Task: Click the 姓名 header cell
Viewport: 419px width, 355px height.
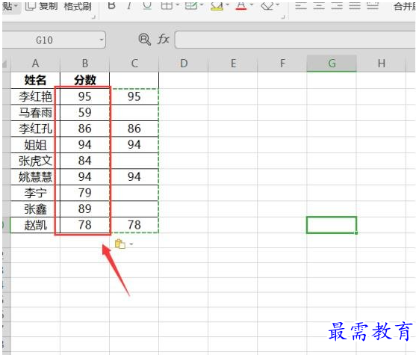Action: (x=36, y=80)
